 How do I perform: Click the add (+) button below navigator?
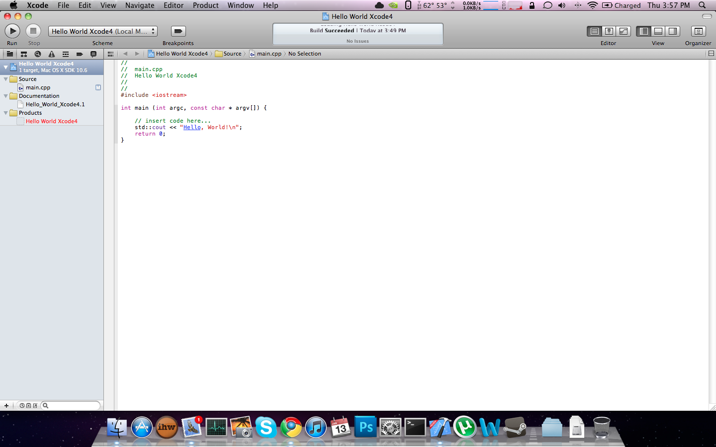point(6,406)
